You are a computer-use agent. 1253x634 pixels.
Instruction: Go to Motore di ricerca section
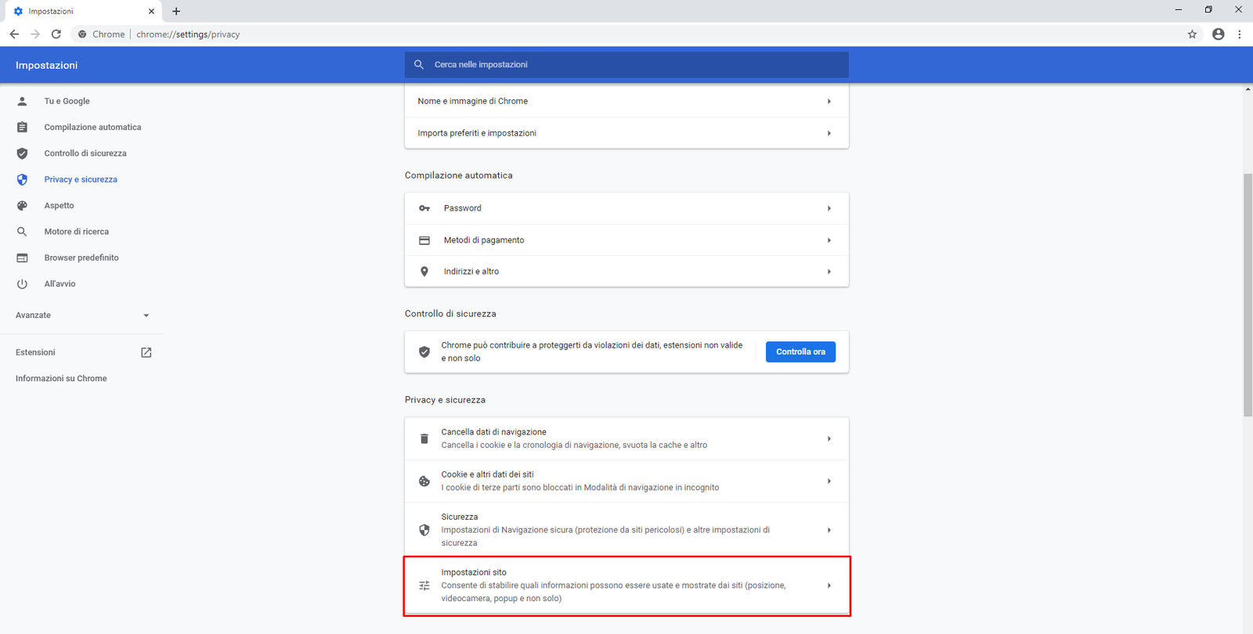pyautogui.click(x=76, y=232)
